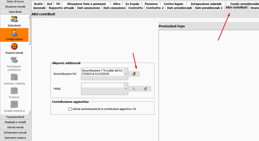This screenshot has width=259, height=141.
Task: Click the Particolarità contributive percent icon
Action: [14, 61]
